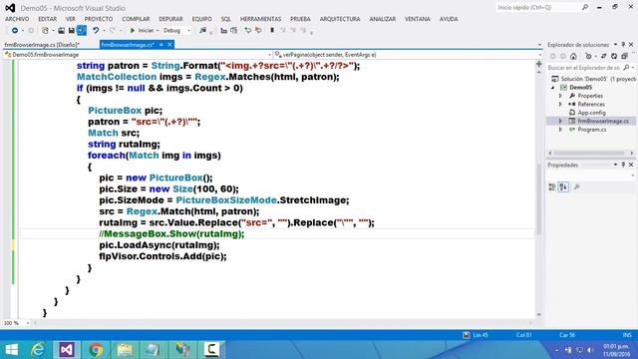Close the frmBrowserImage.cs code tab
Viewport: 638px width, 359px height.
pos(170,45)
